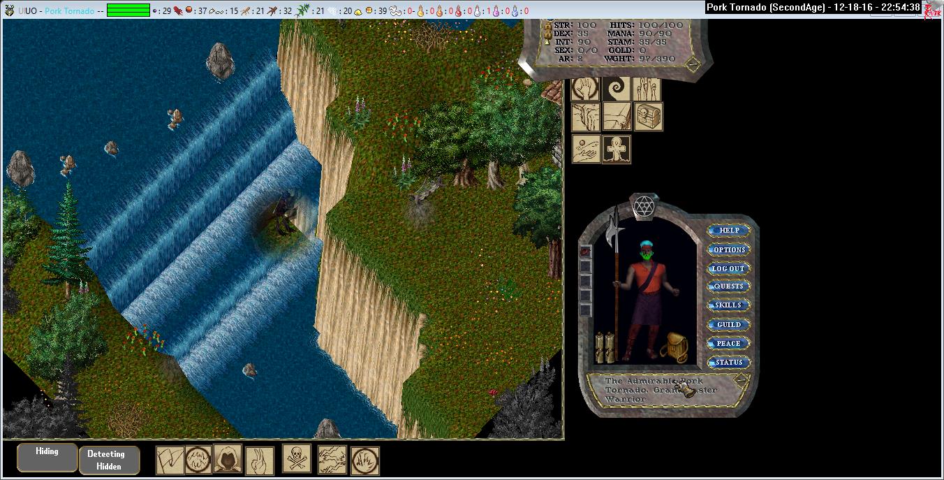The image size is (944, 480).
Task: Click the skull treasure chest icon
Action: click(648, 117)
